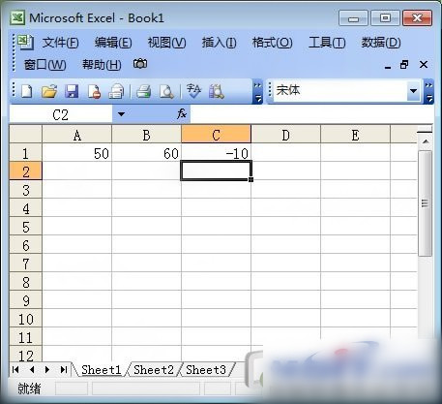Select row 5 header

pos(26,227)
